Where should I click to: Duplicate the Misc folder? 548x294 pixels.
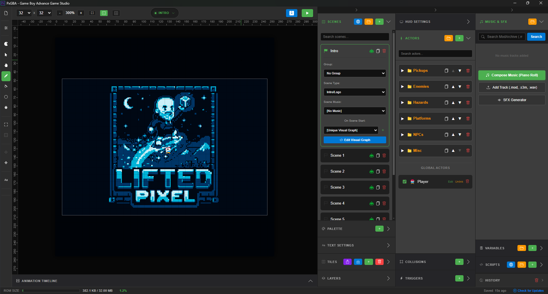coord(446,150)
